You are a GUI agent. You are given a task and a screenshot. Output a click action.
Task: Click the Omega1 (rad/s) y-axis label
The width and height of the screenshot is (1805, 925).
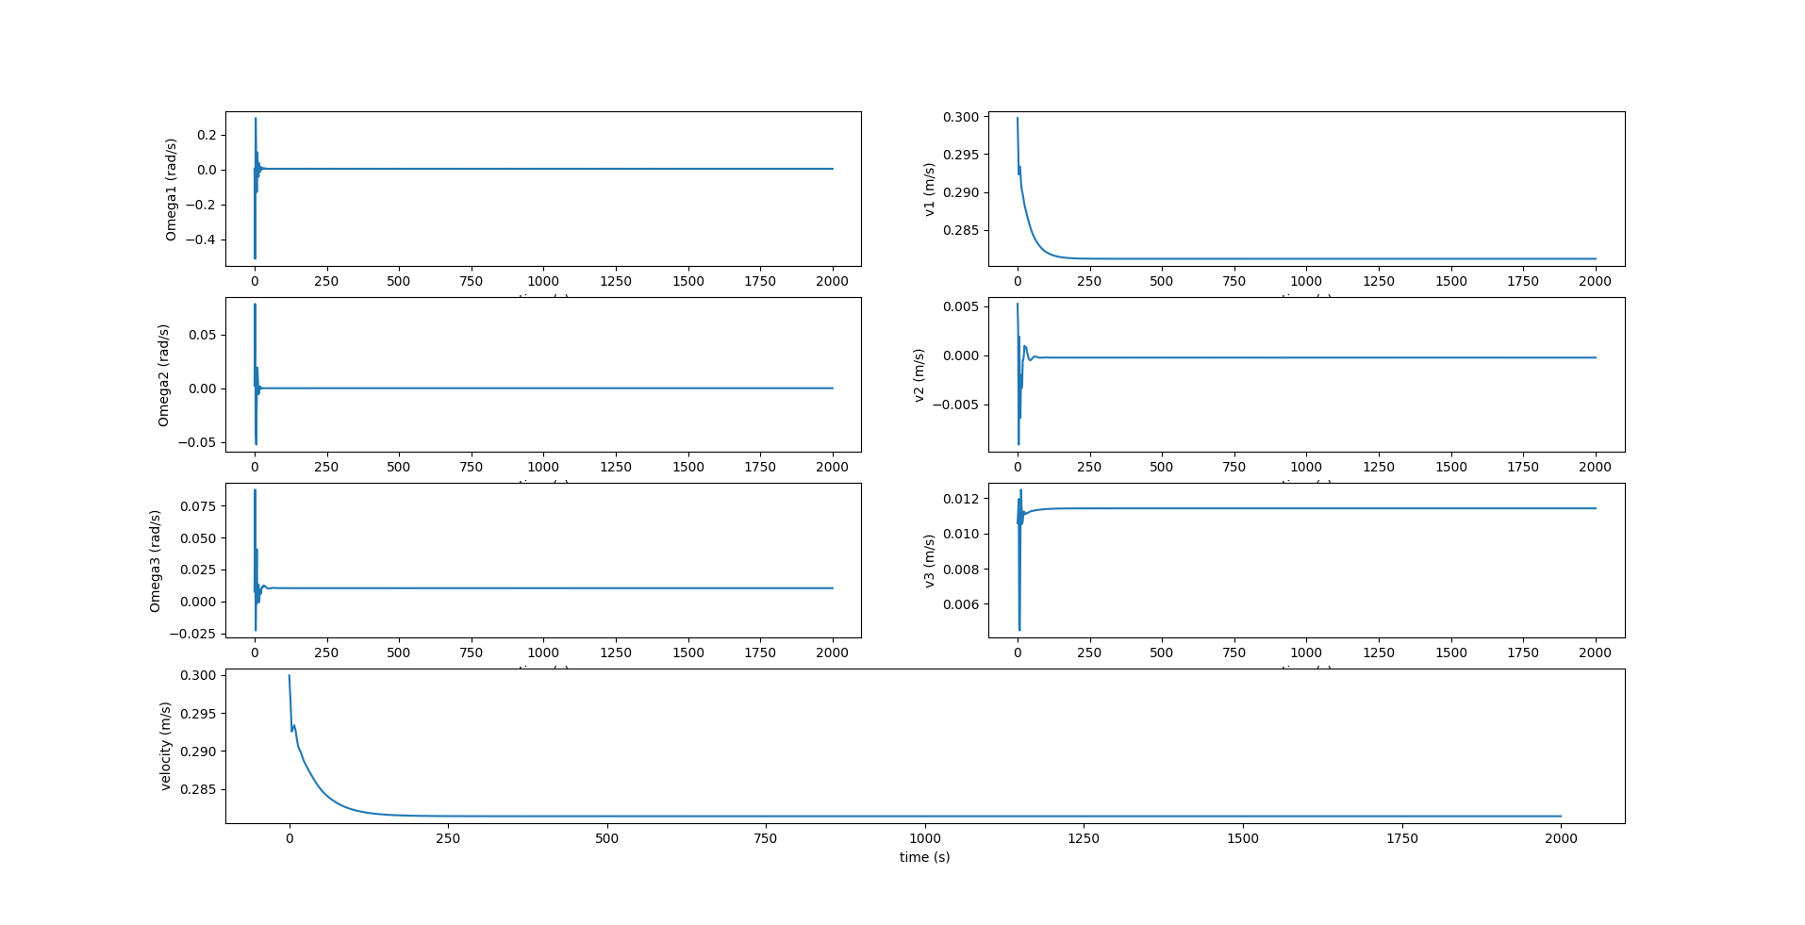(x=171, y=190)
